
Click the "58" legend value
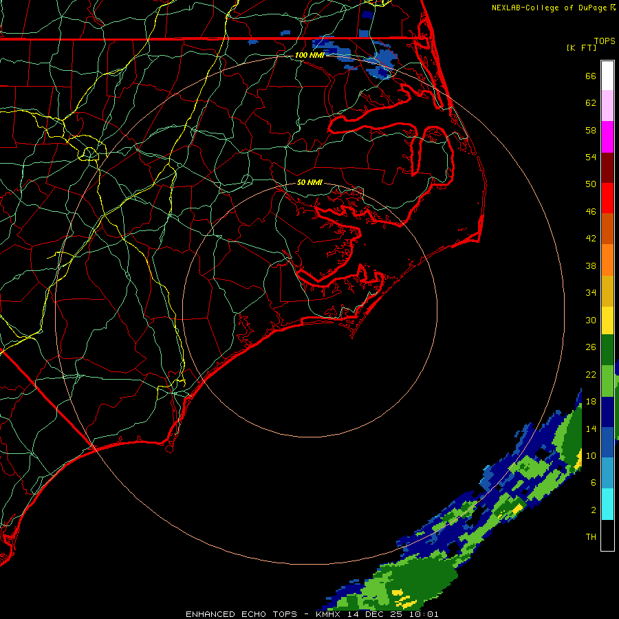591,130
